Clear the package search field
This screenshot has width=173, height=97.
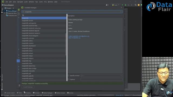click(x=121, y=12)
